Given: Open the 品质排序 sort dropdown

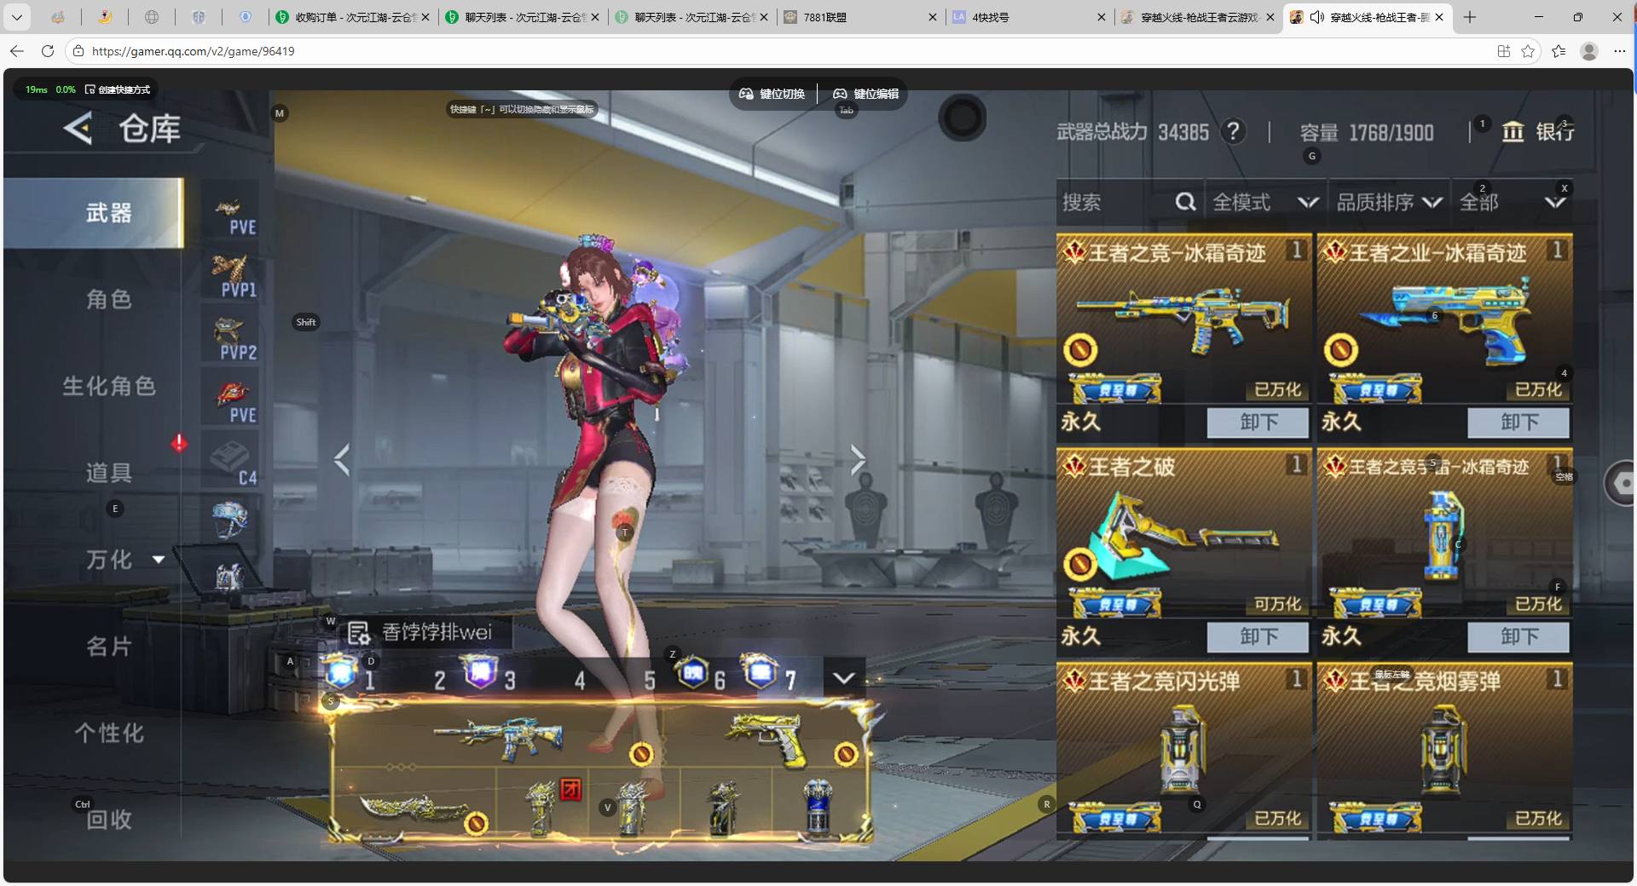Looking at the screenshot, I should click(x=1388, y=202).
